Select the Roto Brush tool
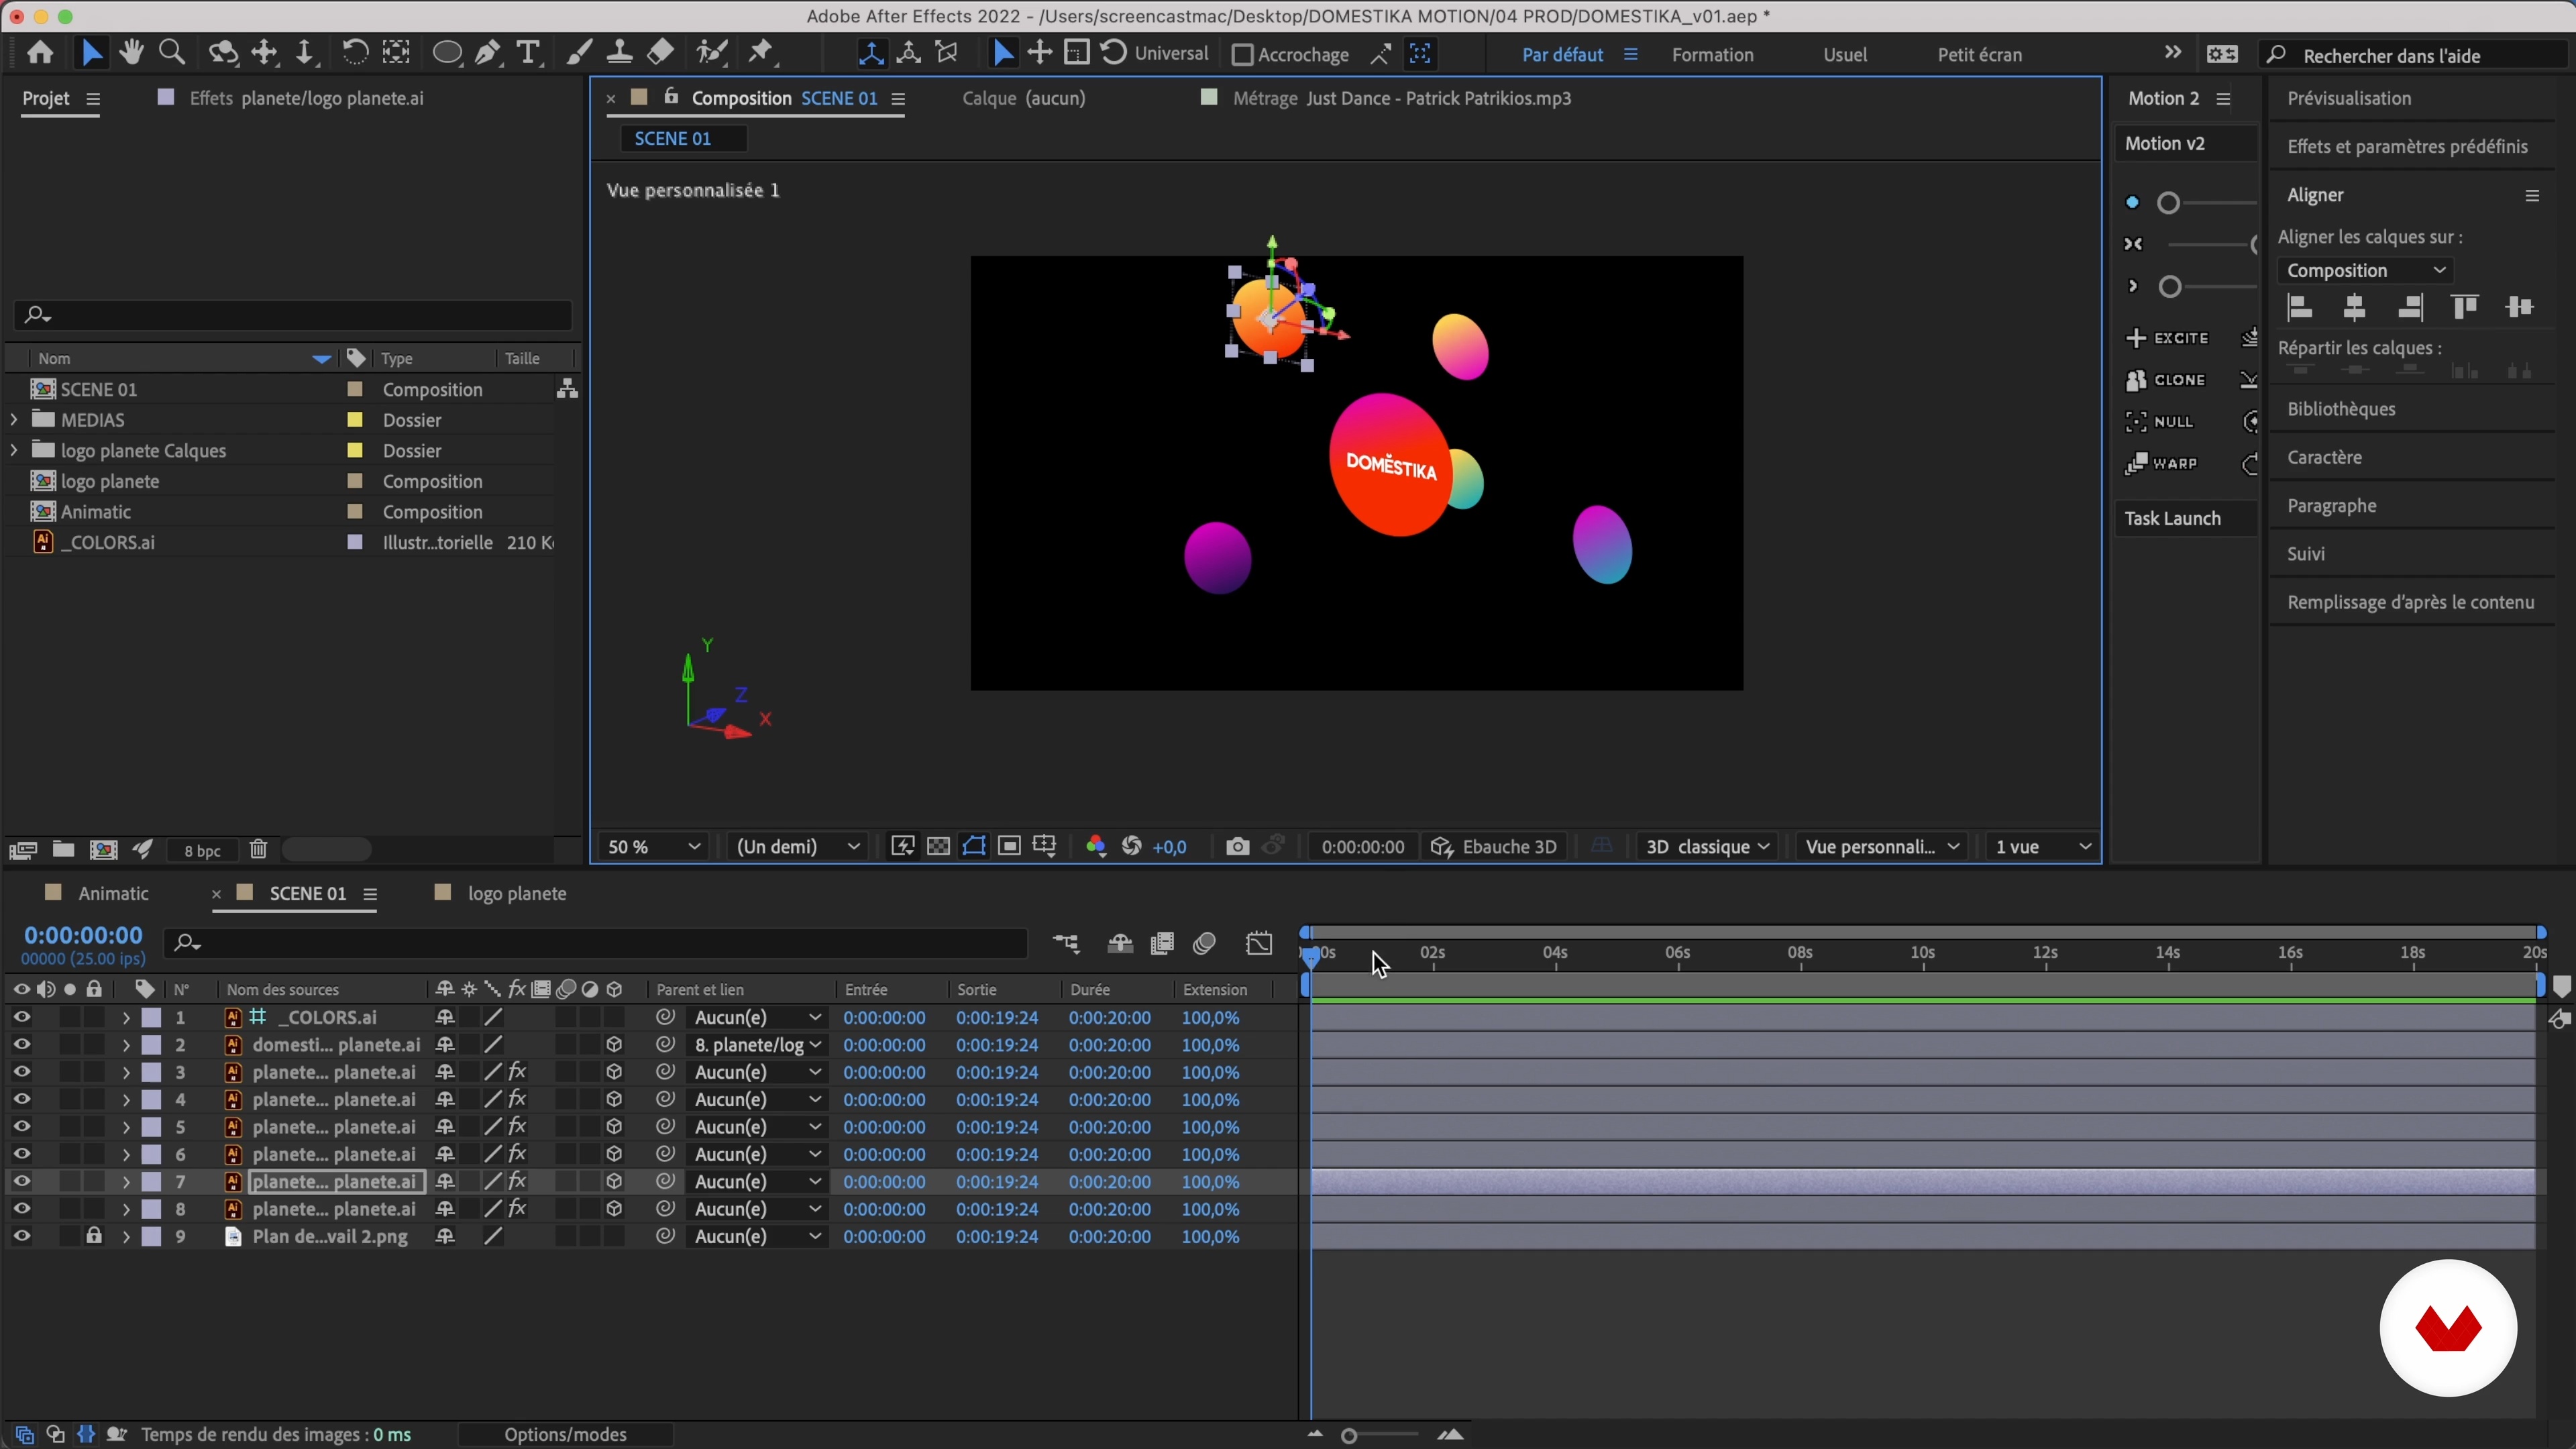This screenshot has height=1449, width=2576. [x=711, y=53]
